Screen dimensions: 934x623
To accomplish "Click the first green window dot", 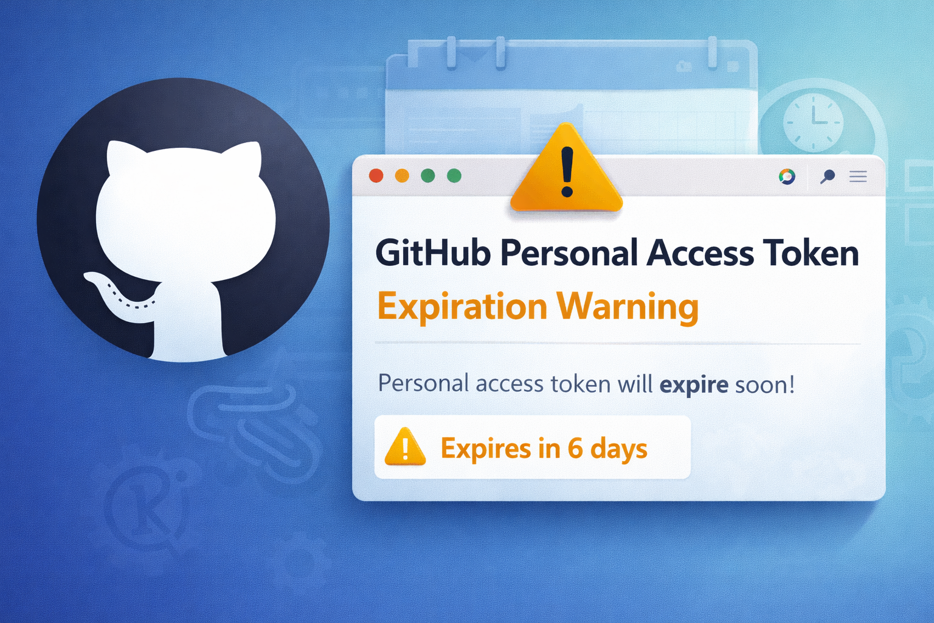I will 428,176.
